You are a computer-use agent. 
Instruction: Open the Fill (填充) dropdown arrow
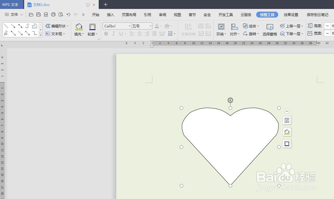pyautogui.click(x=83, y=34)
